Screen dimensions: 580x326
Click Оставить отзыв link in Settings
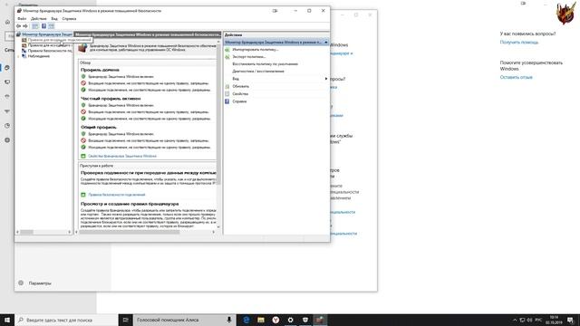coord(516,77)
